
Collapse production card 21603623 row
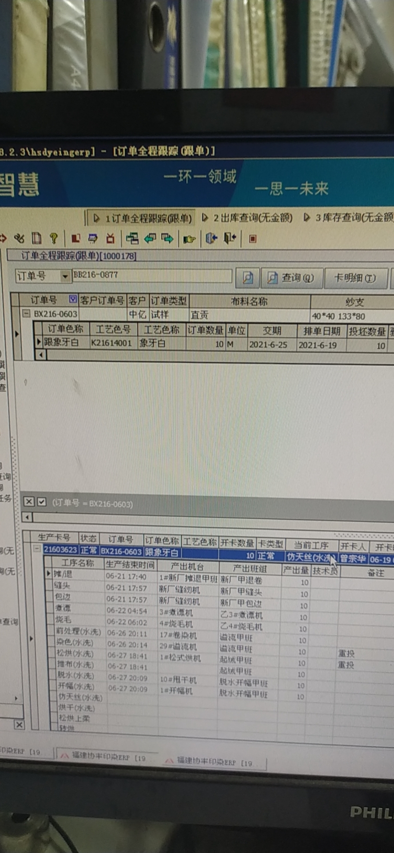coord(37,548)
